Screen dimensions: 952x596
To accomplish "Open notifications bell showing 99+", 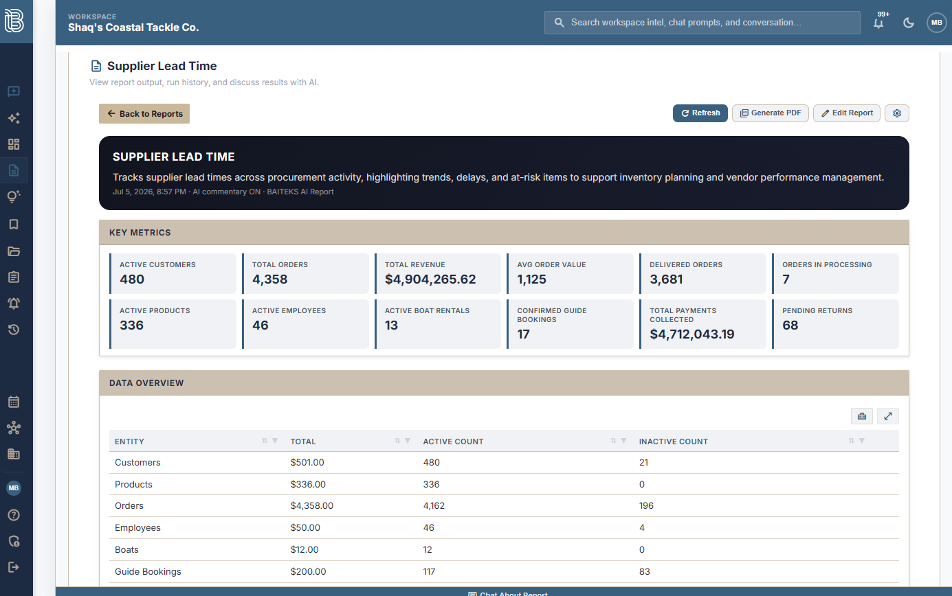I will (x=879, y=22).
